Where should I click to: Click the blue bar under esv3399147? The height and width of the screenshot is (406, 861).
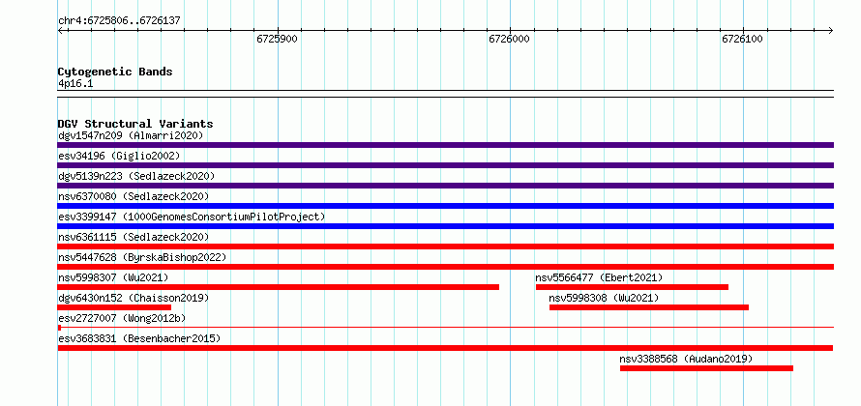[445, 226]
